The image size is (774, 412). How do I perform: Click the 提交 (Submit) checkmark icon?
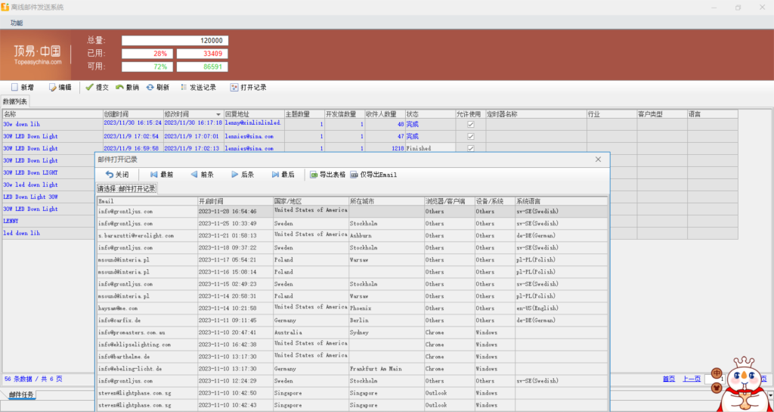click(x=90, y=87)
